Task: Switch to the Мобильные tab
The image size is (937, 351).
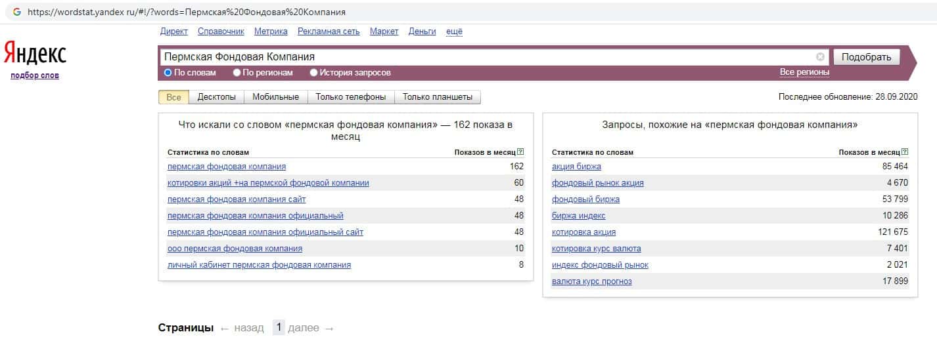Action: [275, 97]
